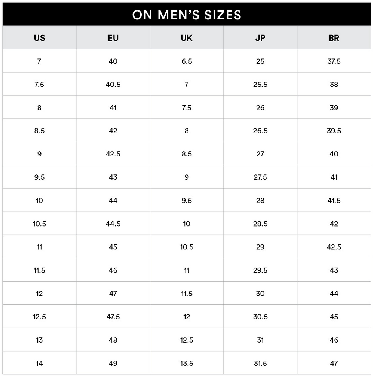
Task: Select the US column header
Action: (x=40, y=37)
